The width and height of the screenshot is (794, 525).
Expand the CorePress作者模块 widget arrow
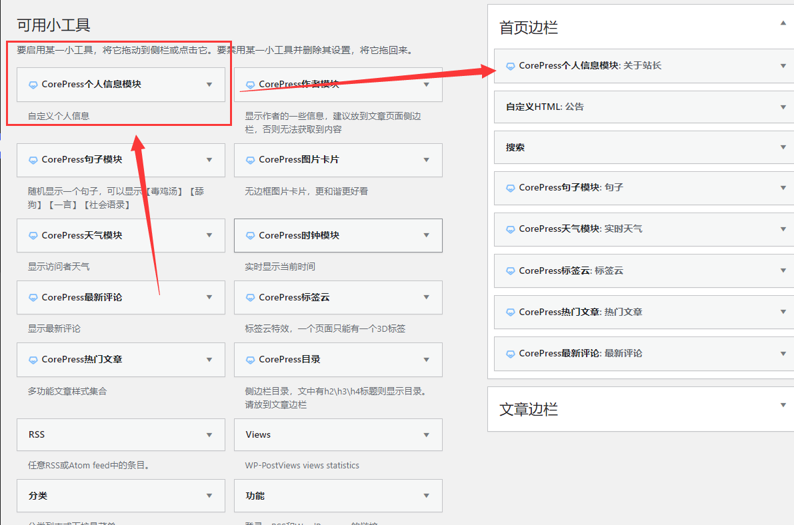coord(427,85)
